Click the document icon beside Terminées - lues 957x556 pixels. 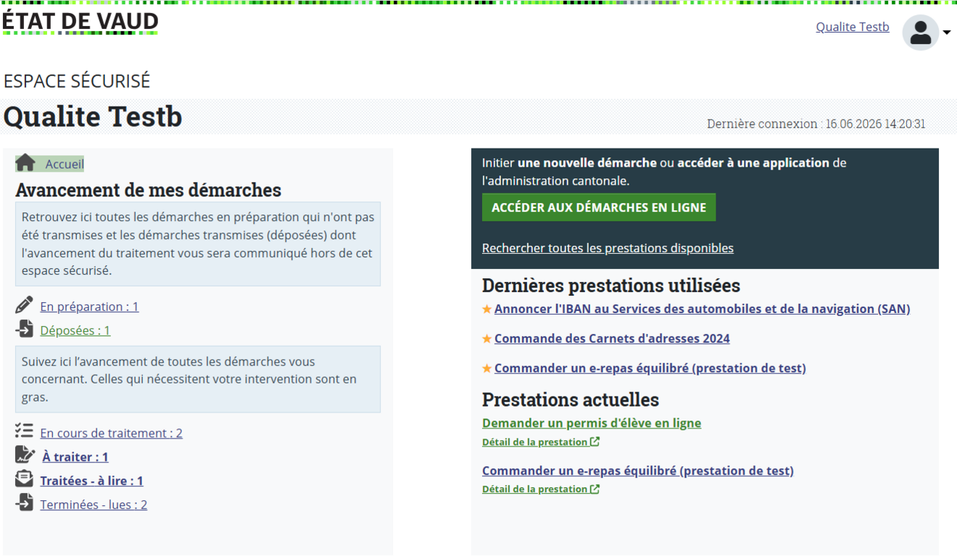[x=24, y=502]
